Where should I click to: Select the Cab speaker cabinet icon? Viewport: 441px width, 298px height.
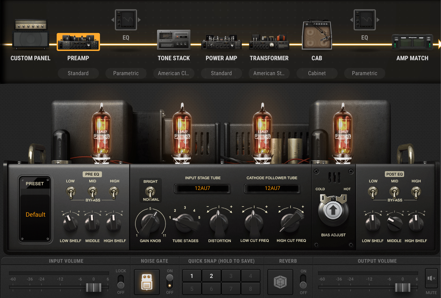coord(317,35)
